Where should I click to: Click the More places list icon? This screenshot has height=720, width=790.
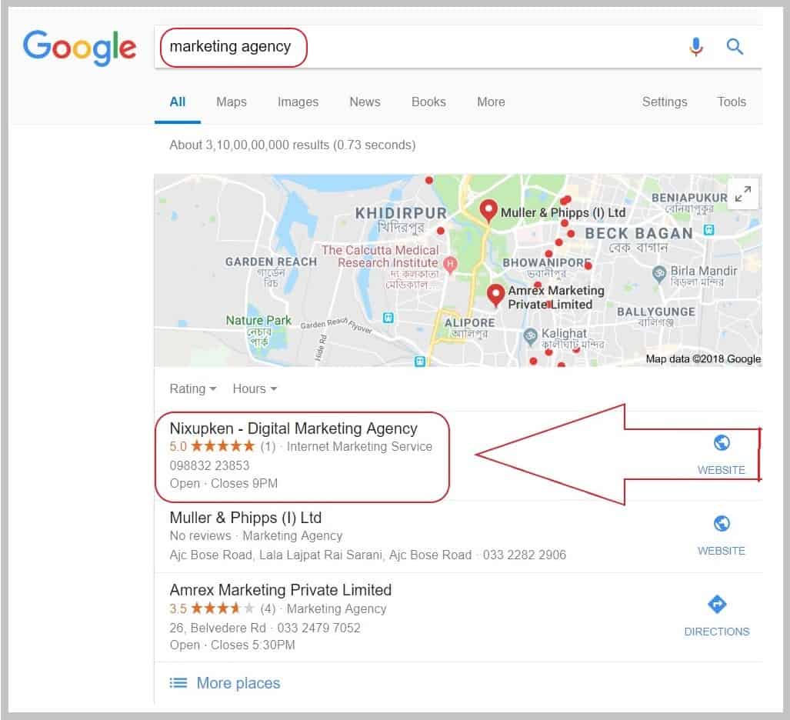[178, 683]
